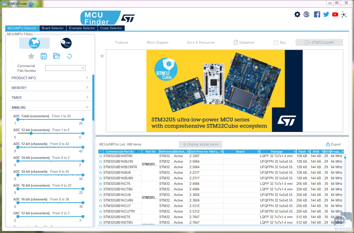
Task: Open the settings gear icon
Action: pyautogui.click(x=297, y=14)
